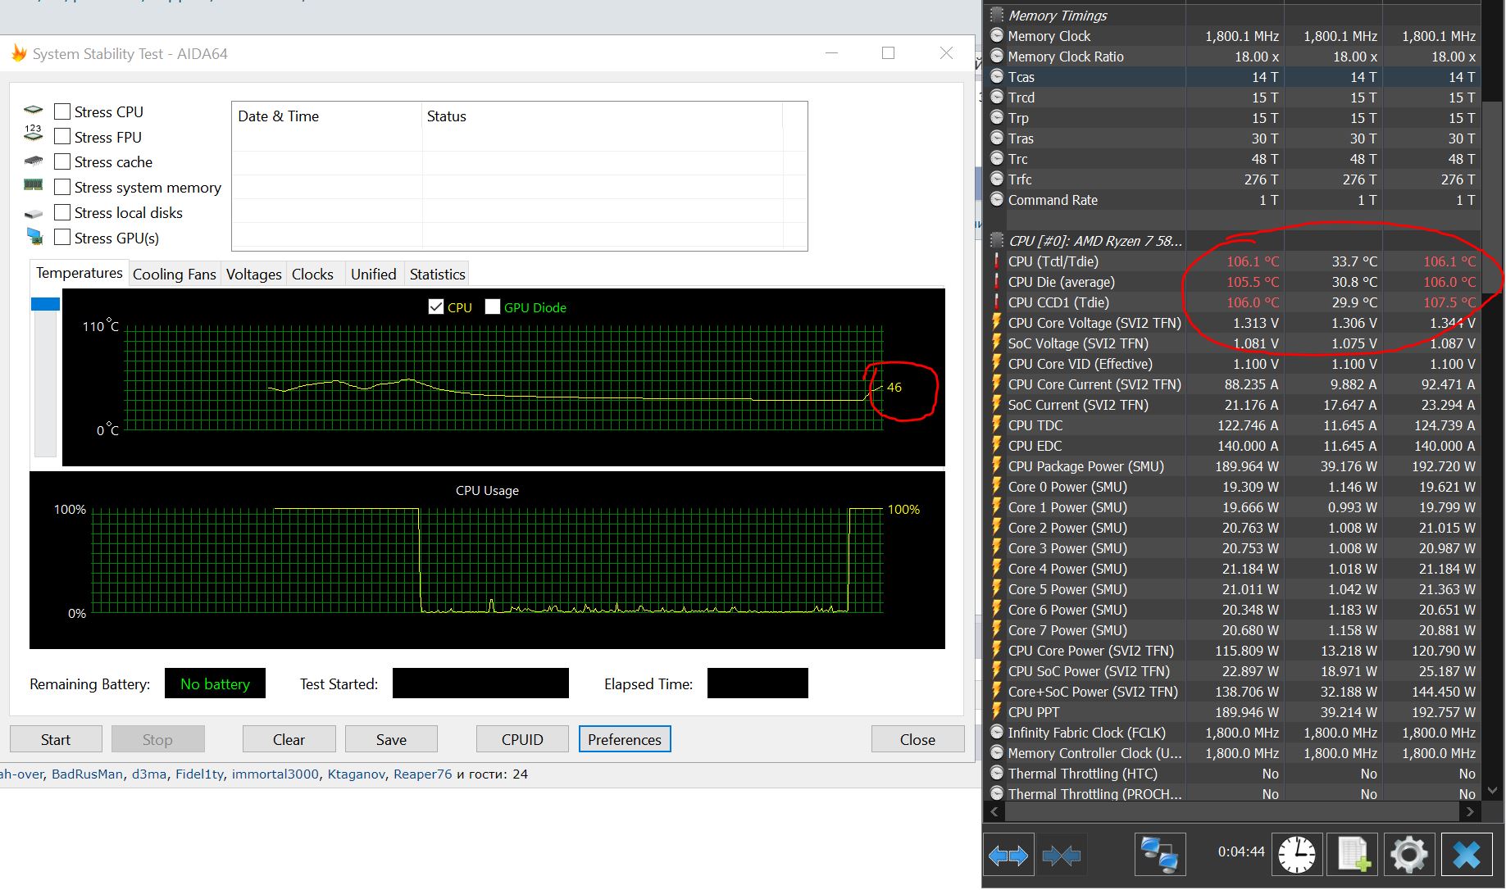Open the CPUID button

click(522, 739)
